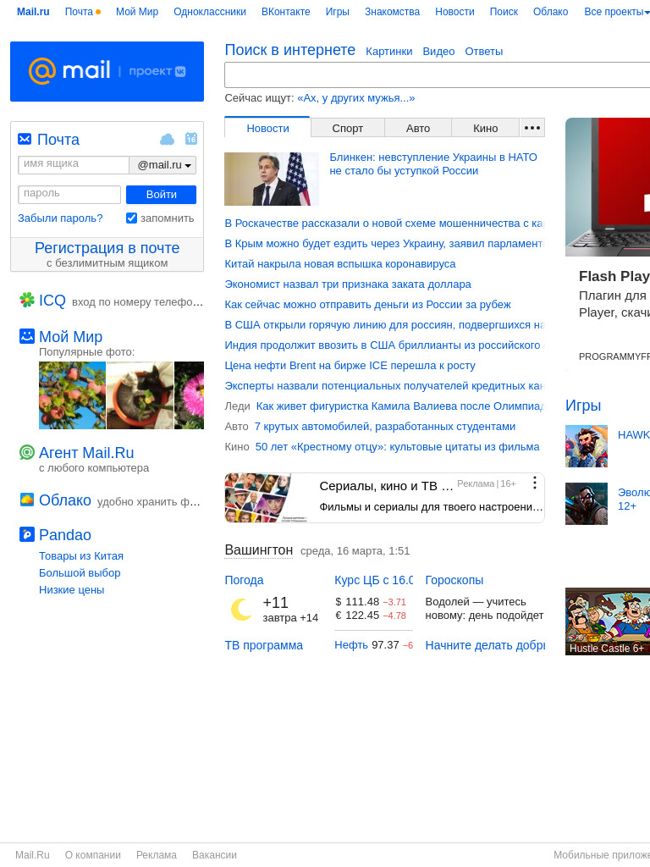
Task: Open the cloud icon in Почта box
Action: click(167, 140)
